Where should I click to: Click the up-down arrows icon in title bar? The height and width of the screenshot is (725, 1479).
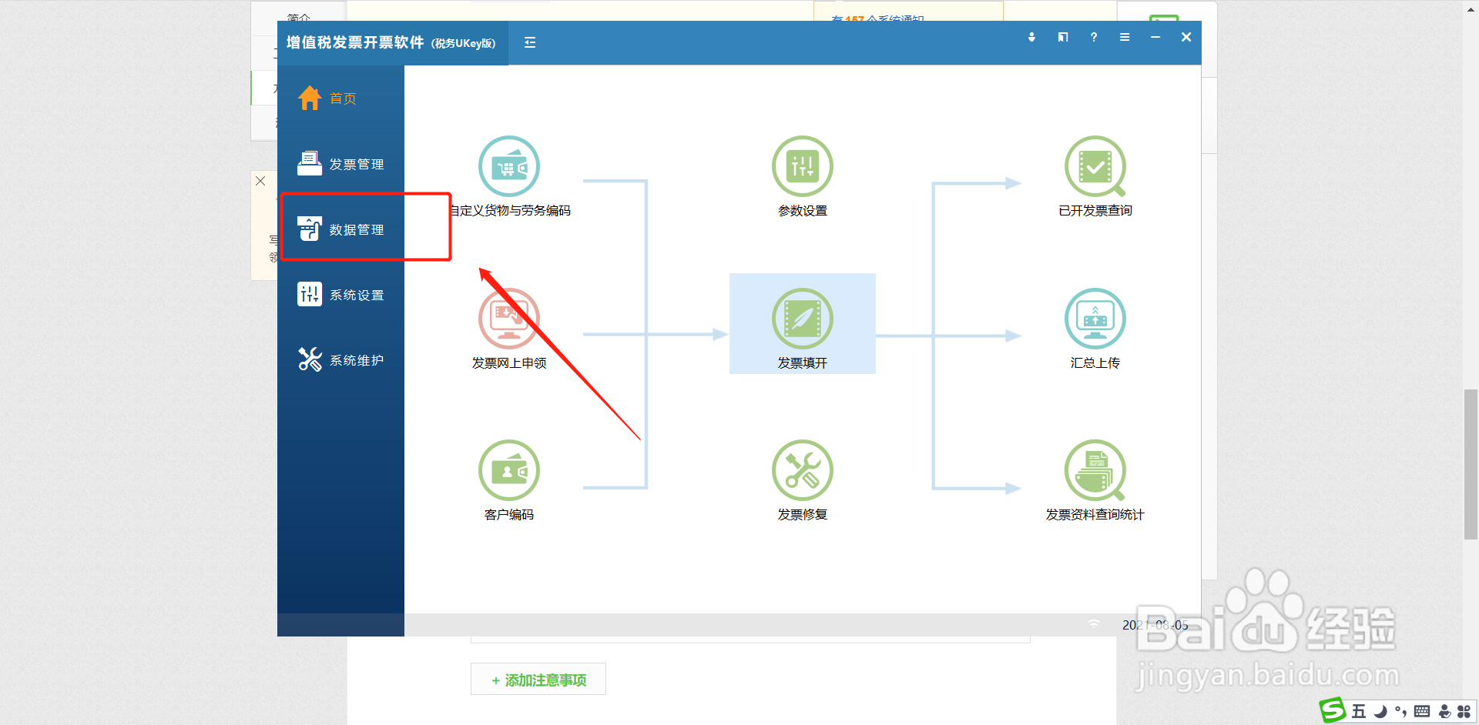pos(1031,37)
